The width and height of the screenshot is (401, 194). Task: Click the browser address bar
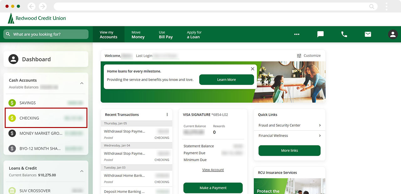(215, 6)
